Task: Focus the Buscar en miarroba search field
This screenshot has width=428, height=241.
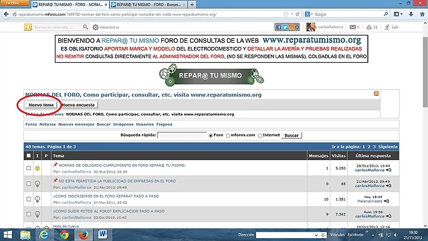Action: pyautogui.click(x=58, y=27)
